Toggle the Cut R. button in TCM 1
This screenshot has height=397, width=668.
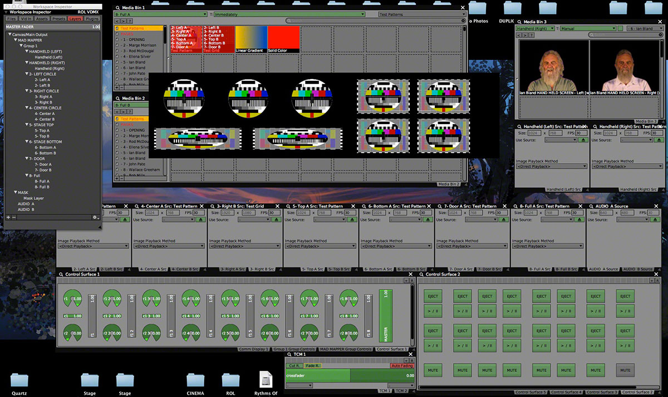pyautogui.click(x=295, y=366)
